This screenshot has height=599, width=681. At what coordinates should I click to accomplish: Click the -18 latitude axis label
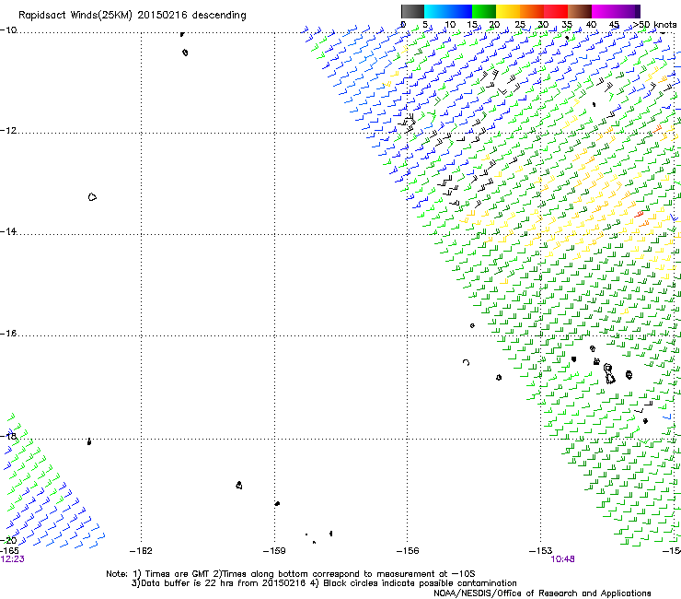(x=8, y=436)
